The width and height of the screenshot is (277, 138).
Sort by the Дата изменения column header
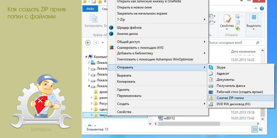pyautogui.click(x=243, y=51)
